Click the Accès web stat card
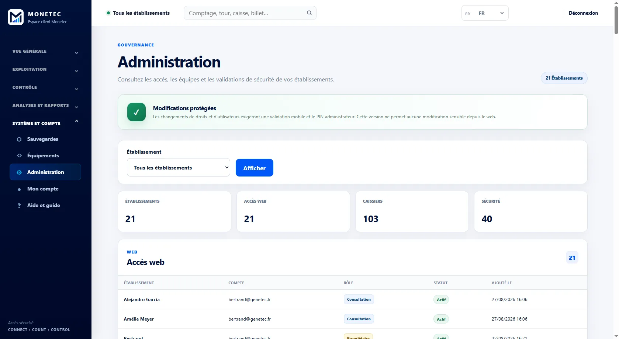The height and width of the screenshot is (339, 619). [293, 212]
